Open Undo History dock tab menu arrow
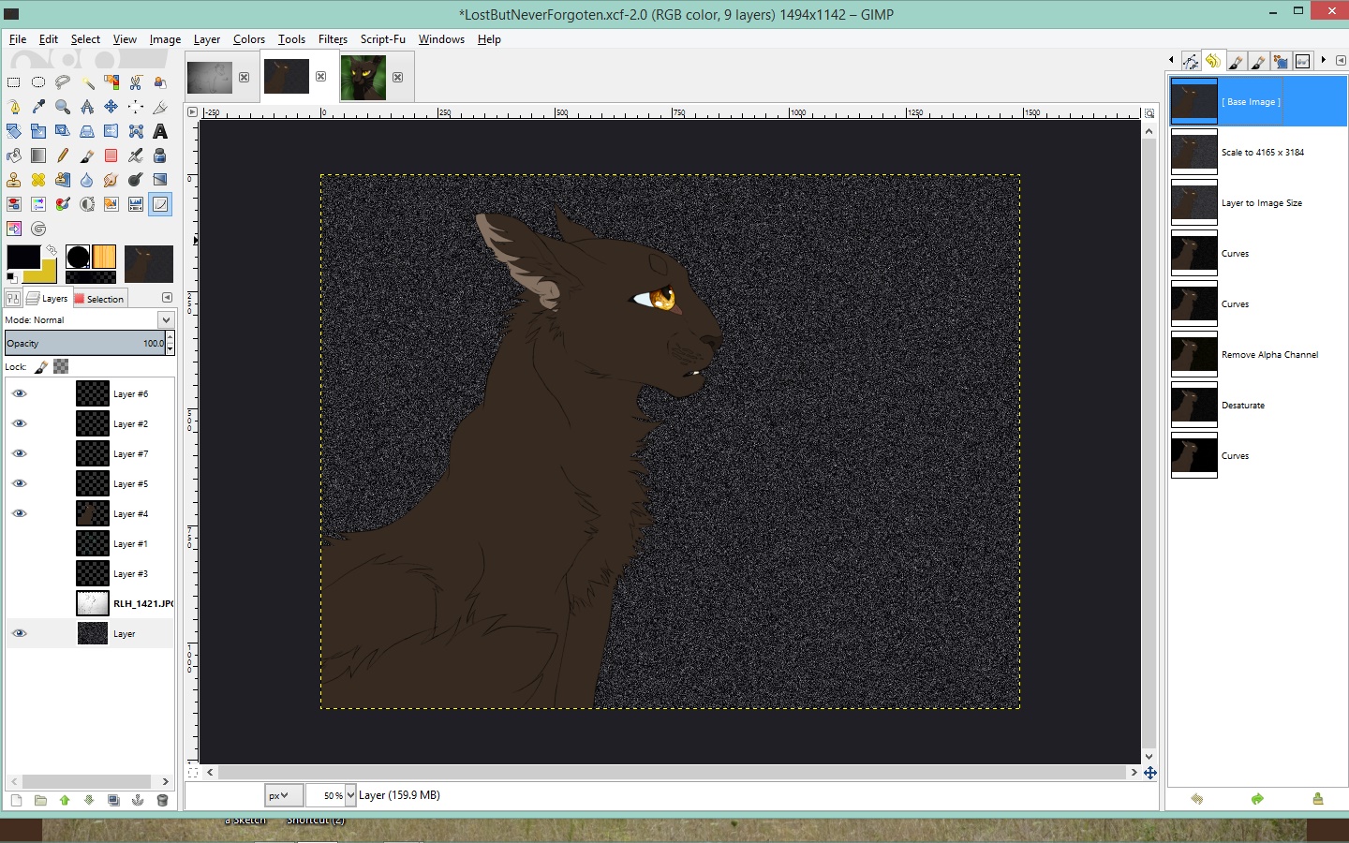This screenshot has height=843, width=1349. pos(1341,60)
